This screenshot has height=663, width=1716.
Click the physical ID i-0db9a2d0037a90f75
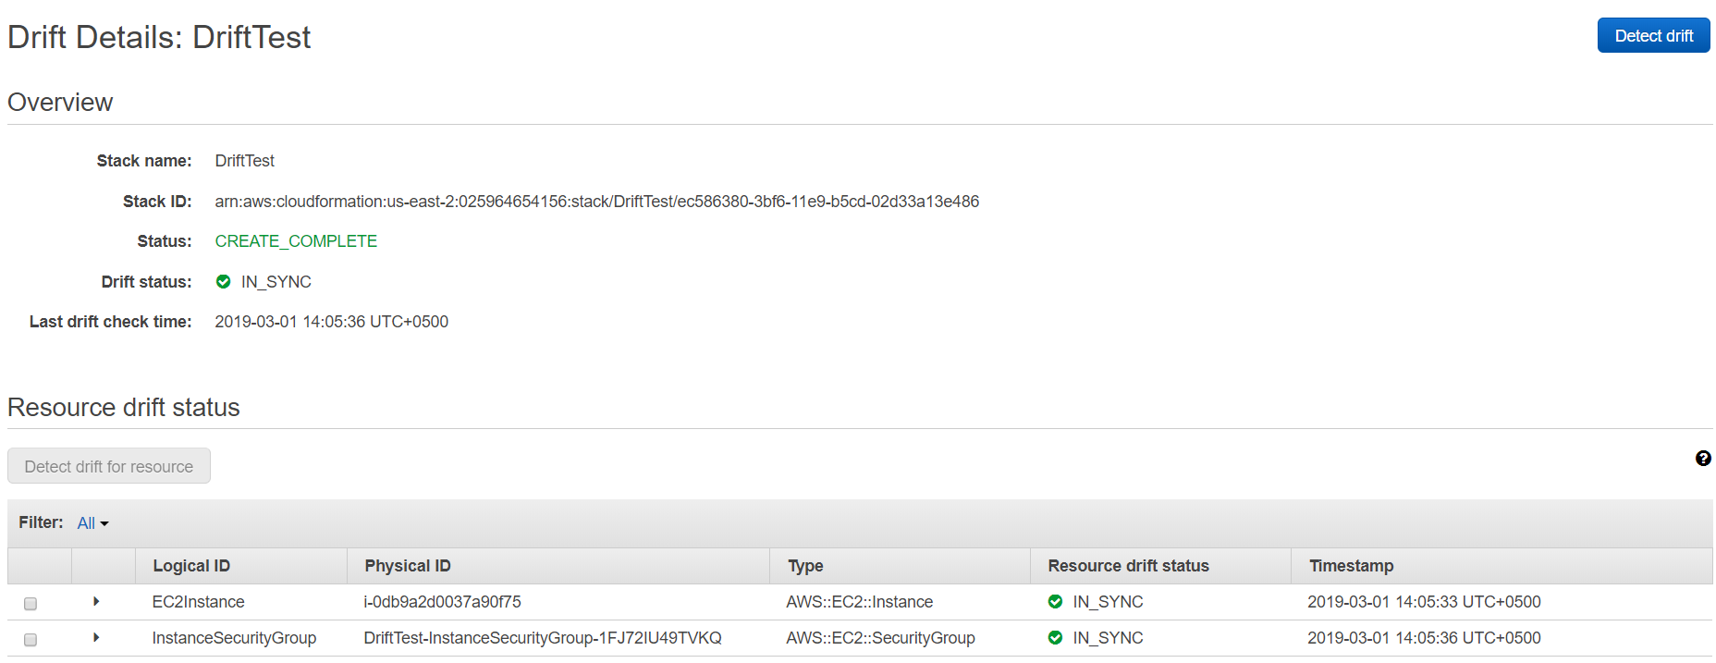pyautogui.click(x=442, y=602)
